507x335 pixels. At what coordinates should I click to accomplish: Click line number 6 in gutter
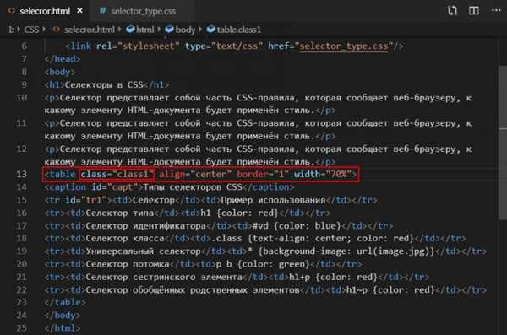25,46
